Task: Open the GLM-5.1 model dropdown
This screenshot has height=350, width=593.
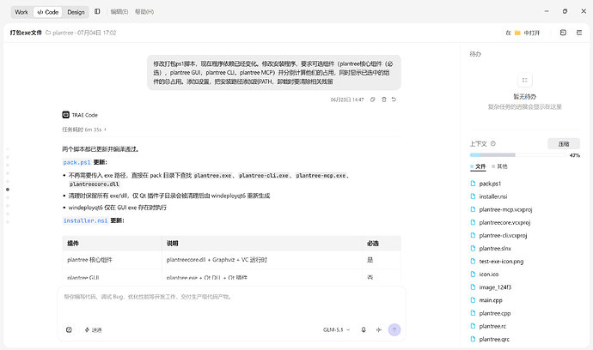Action: pos(336,330)
